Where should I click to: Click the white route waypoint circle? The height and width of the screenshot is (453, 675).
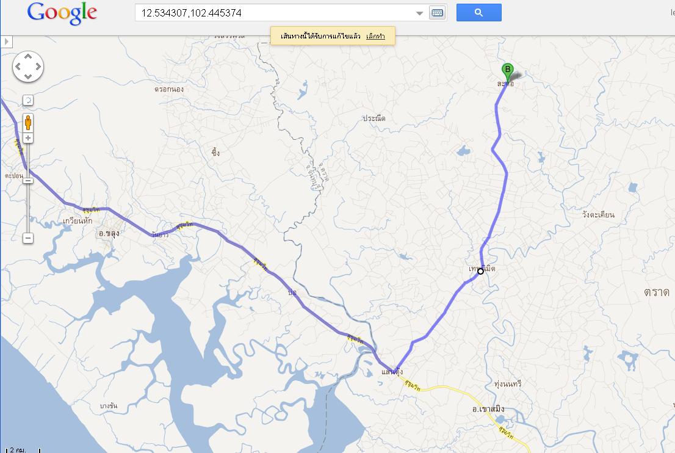click(x=480, y=271)
